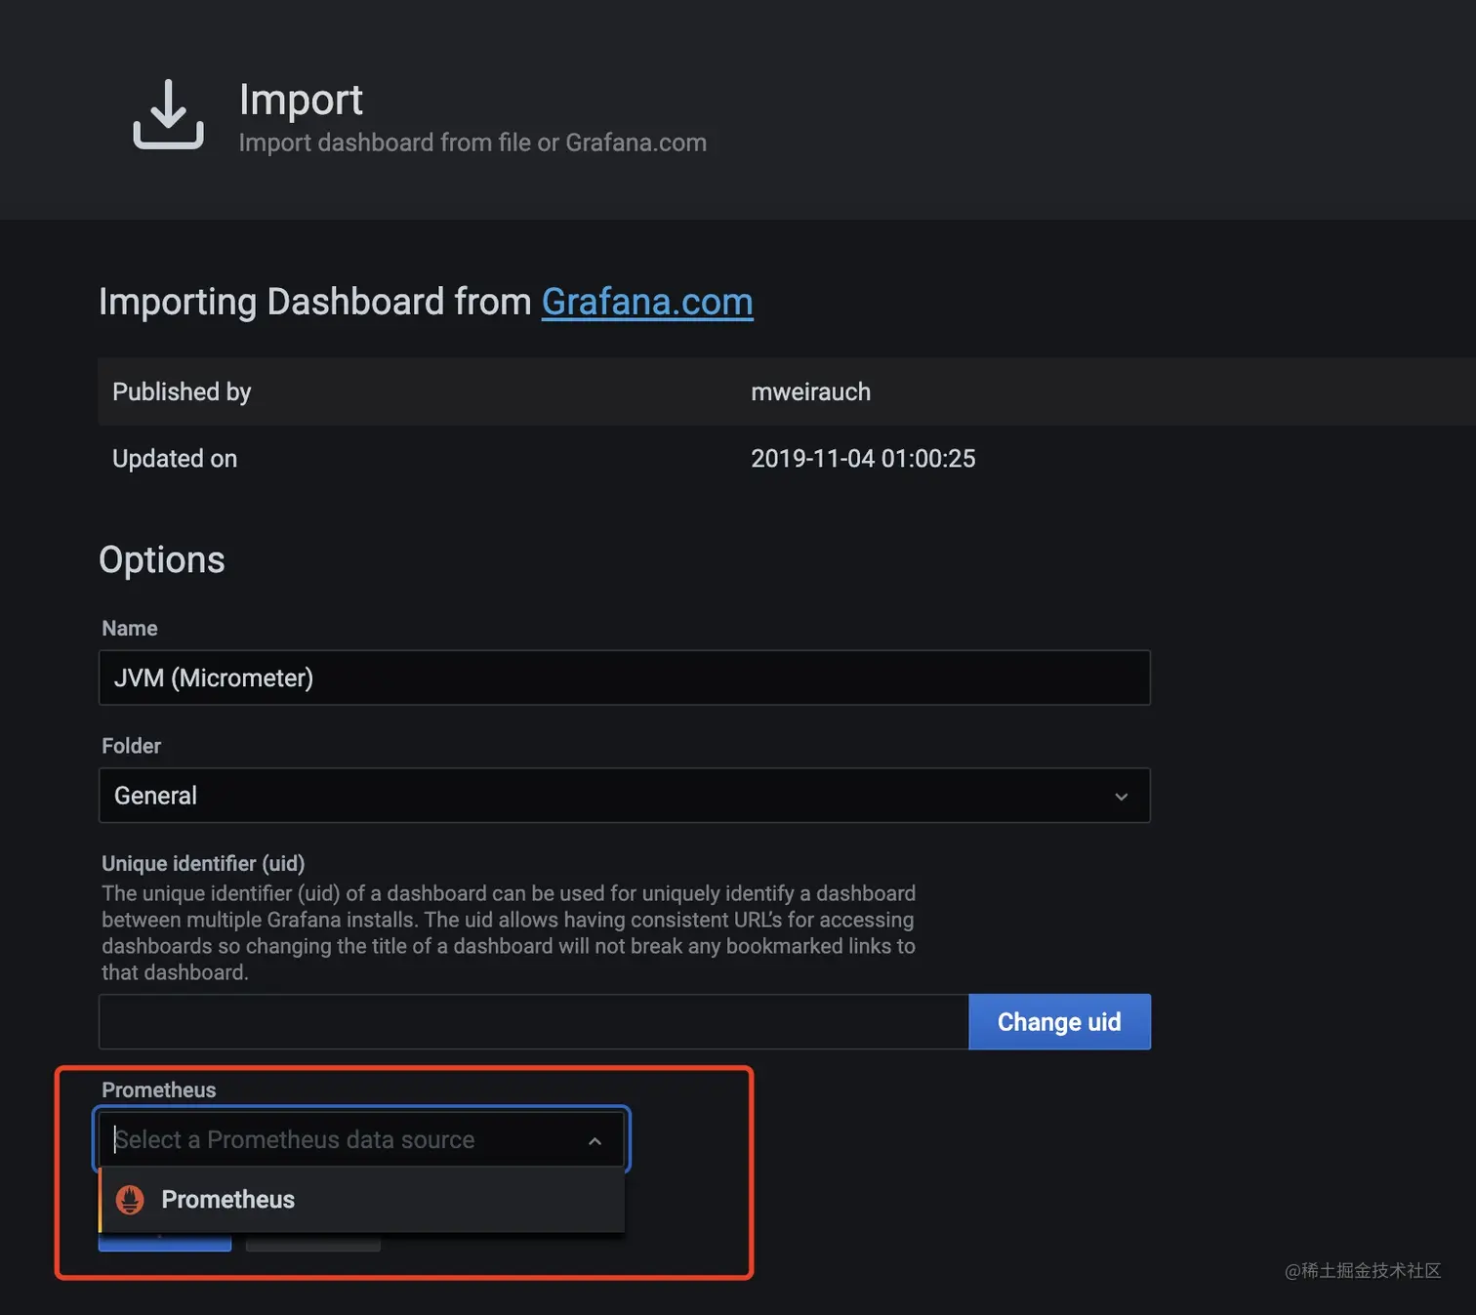Click the Folder field label
Viewport: 1476px width, 1315px height.
click(131, 746)
